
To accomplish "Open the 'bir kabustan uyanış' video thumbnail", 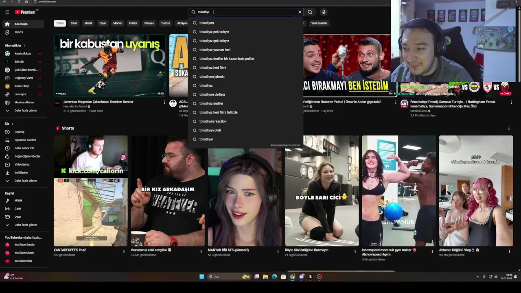I will pyautogui.click(x=110, y=66).
